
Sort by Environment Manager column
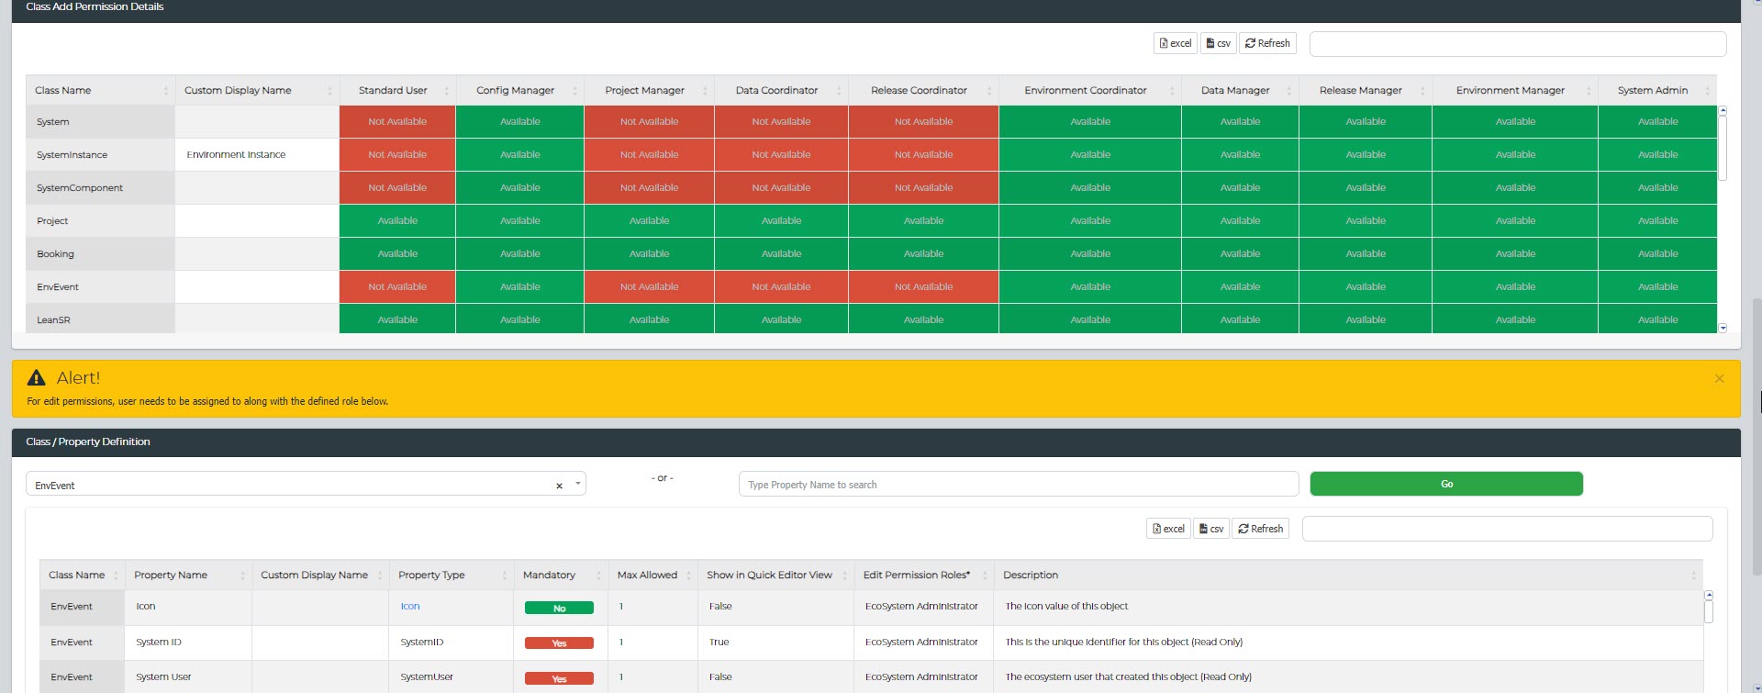[1515, 90]
